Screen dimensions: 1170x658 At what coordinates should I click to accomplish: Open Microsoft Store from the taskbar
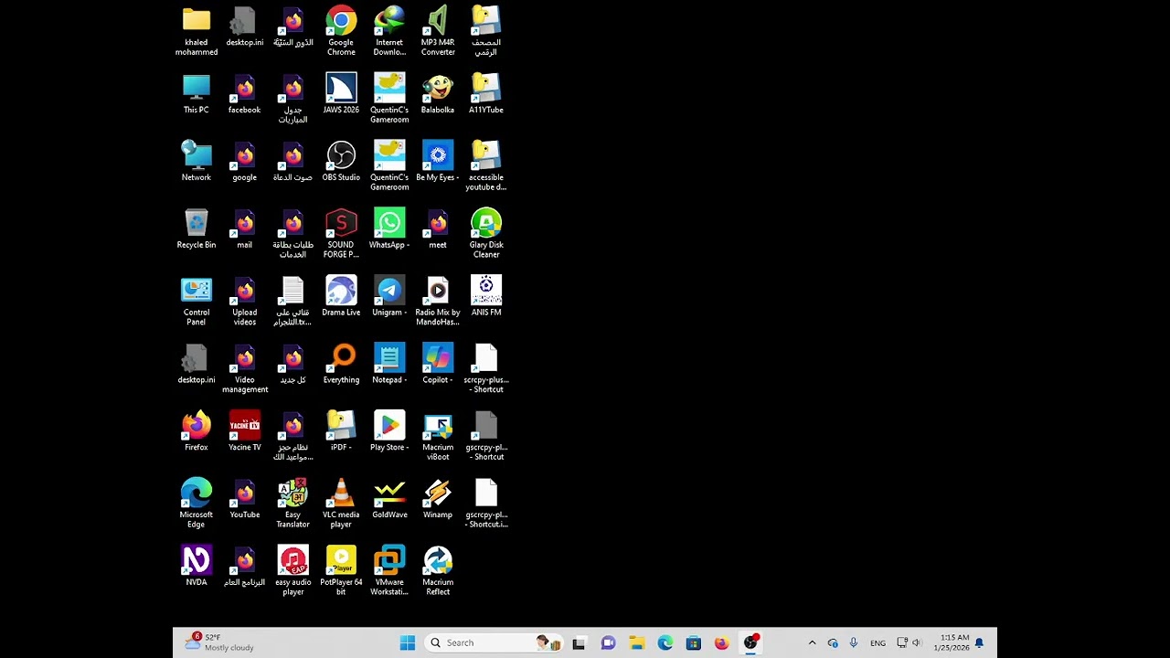(x=694, y=642)
